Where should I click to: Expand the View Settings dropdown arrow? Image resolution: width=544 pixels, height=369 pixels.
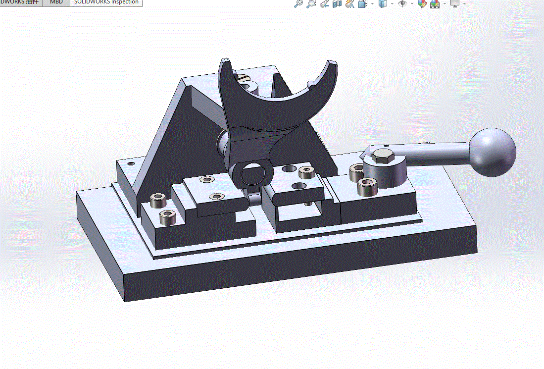click(x=464, y=4)
